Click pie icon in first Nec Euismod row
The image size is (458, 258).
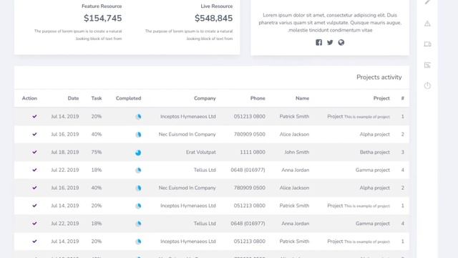[138, 135]
